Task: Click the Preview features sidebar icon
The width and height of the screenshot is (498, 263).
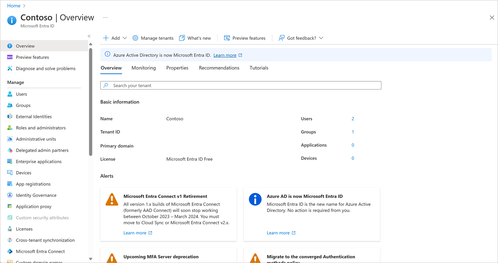Action: click(10, 57)
